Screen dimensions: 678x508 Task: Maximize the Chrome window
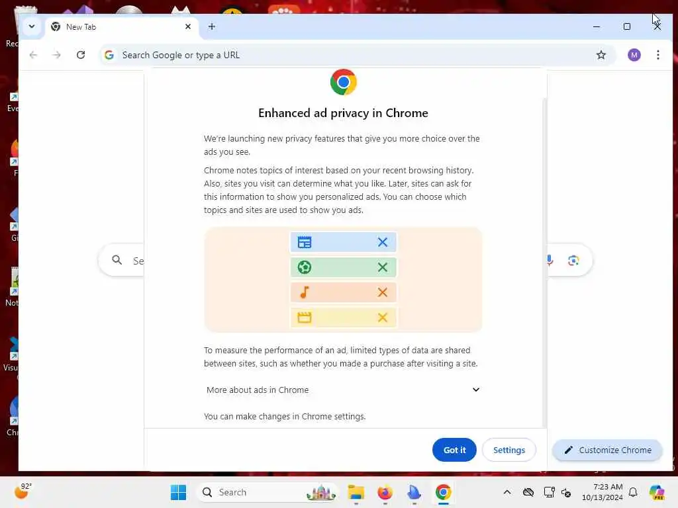[627, 26]
